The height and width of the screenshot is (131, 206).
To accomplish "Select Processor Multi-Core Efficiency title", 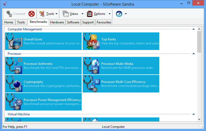I will click(x=123, y=82).
